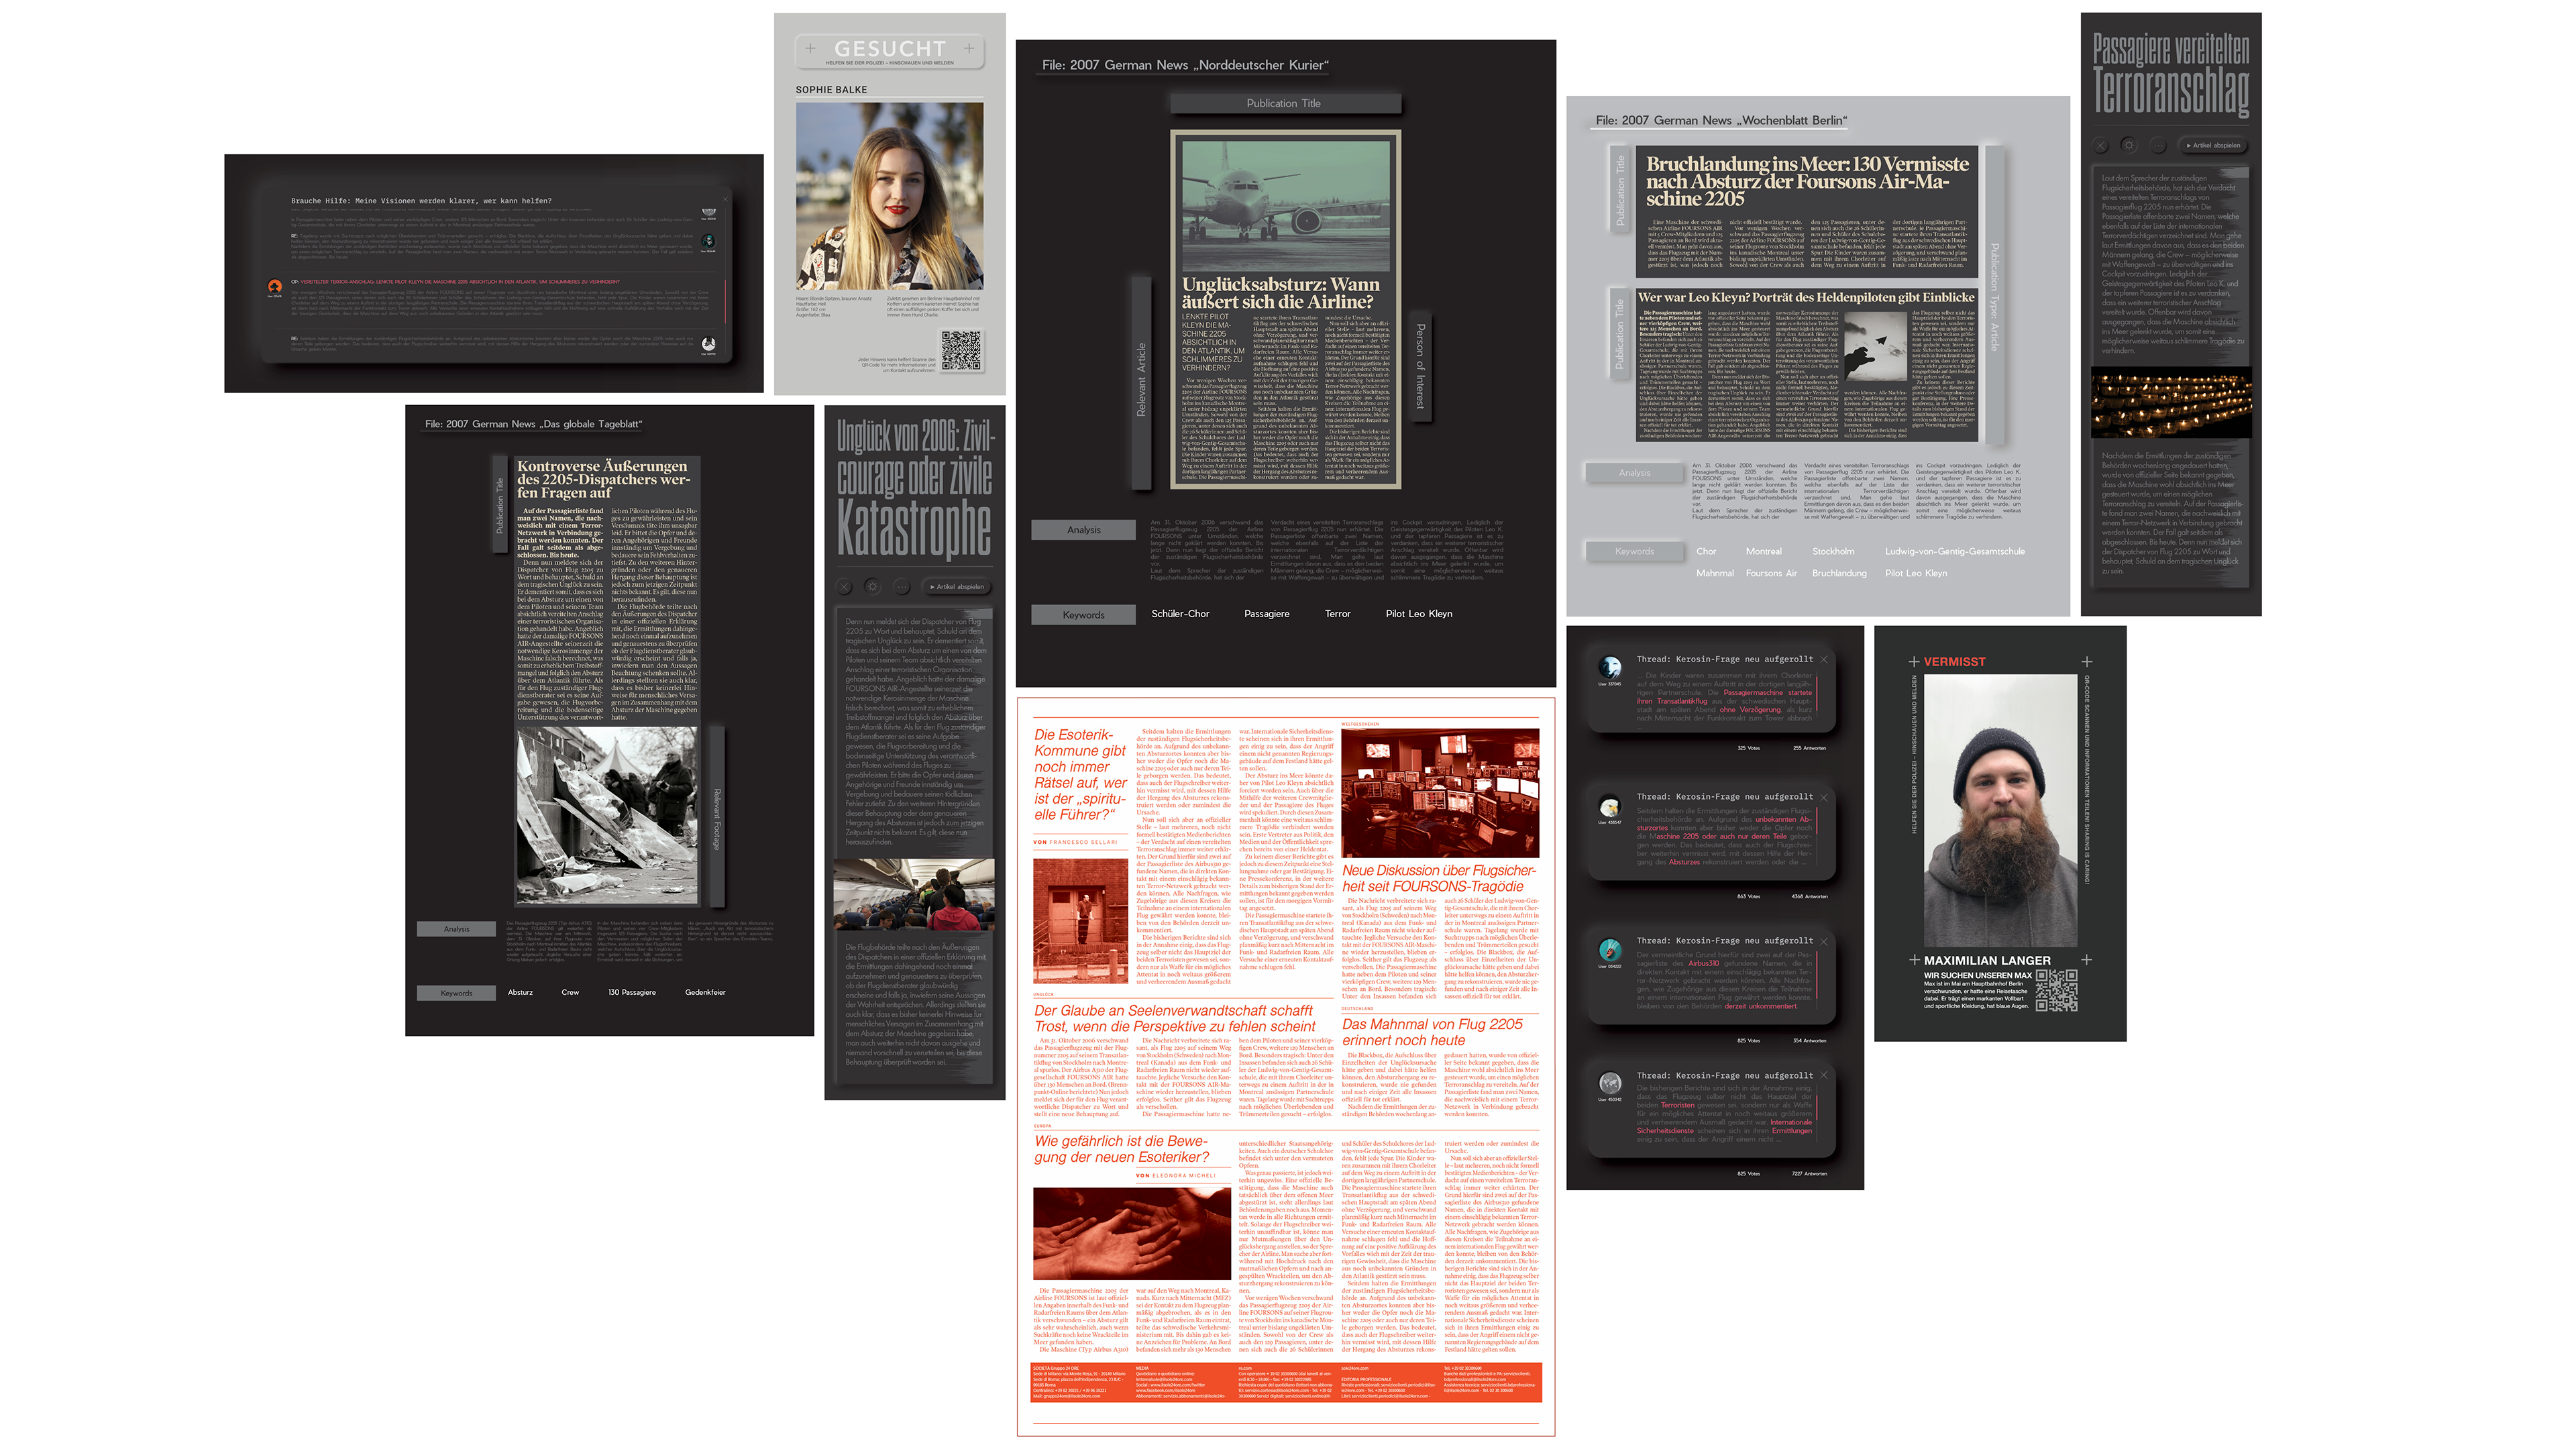
Task: Open headline Das Mahnmal von Flug 2205
Action: tap(1432, 1033)
